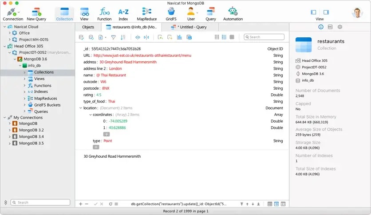Switch to grid view at bottom right
The width and height of the screenshot is (371, 215).
tap(270, 204)
